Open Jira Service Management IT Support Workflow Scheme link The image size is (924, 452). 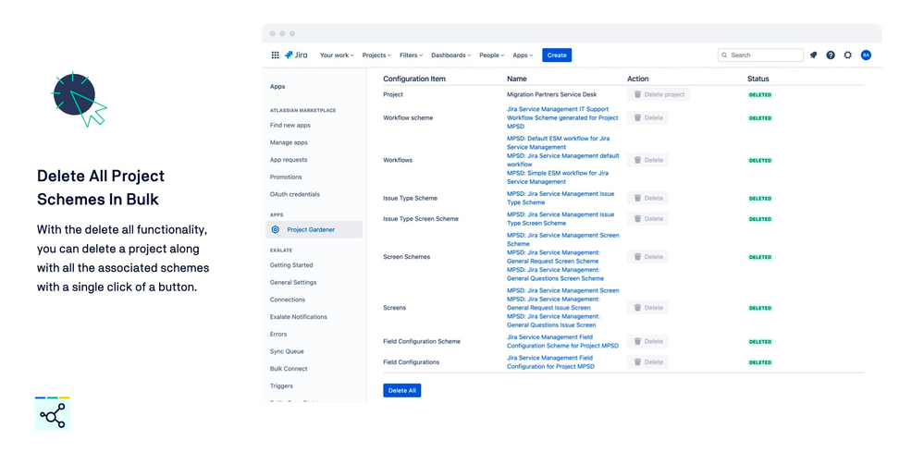562,117
